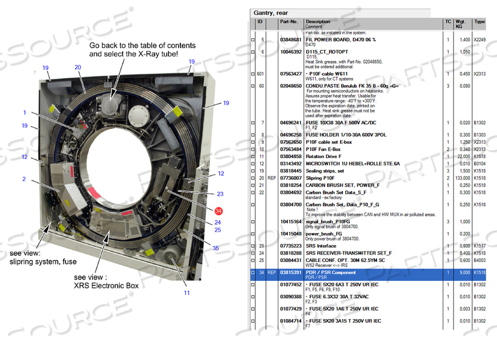Select callout 23 near the lower ring
This screenshot has width=497, height=340.
point(219,194)
